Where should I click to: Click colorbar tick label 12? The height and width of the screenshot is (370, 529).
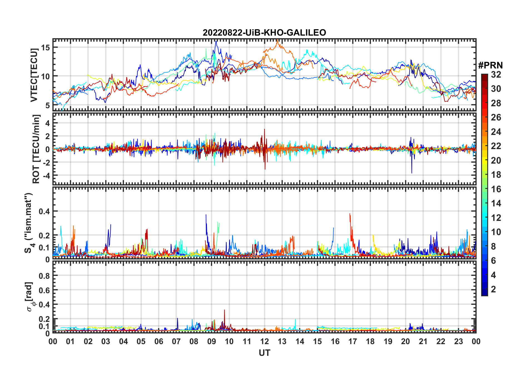click(x=496, y=218)
